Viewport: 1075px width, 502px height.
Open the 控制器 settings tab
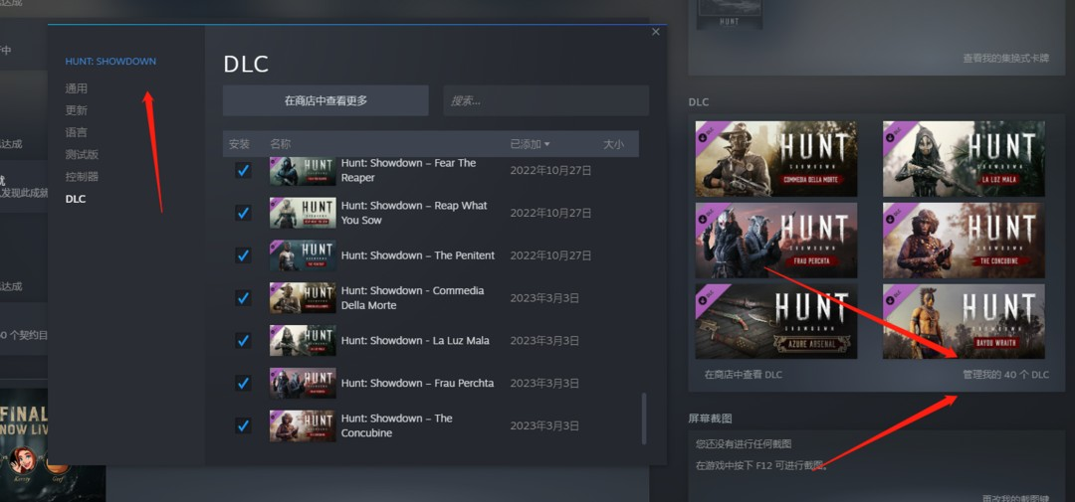pos(82,176)
